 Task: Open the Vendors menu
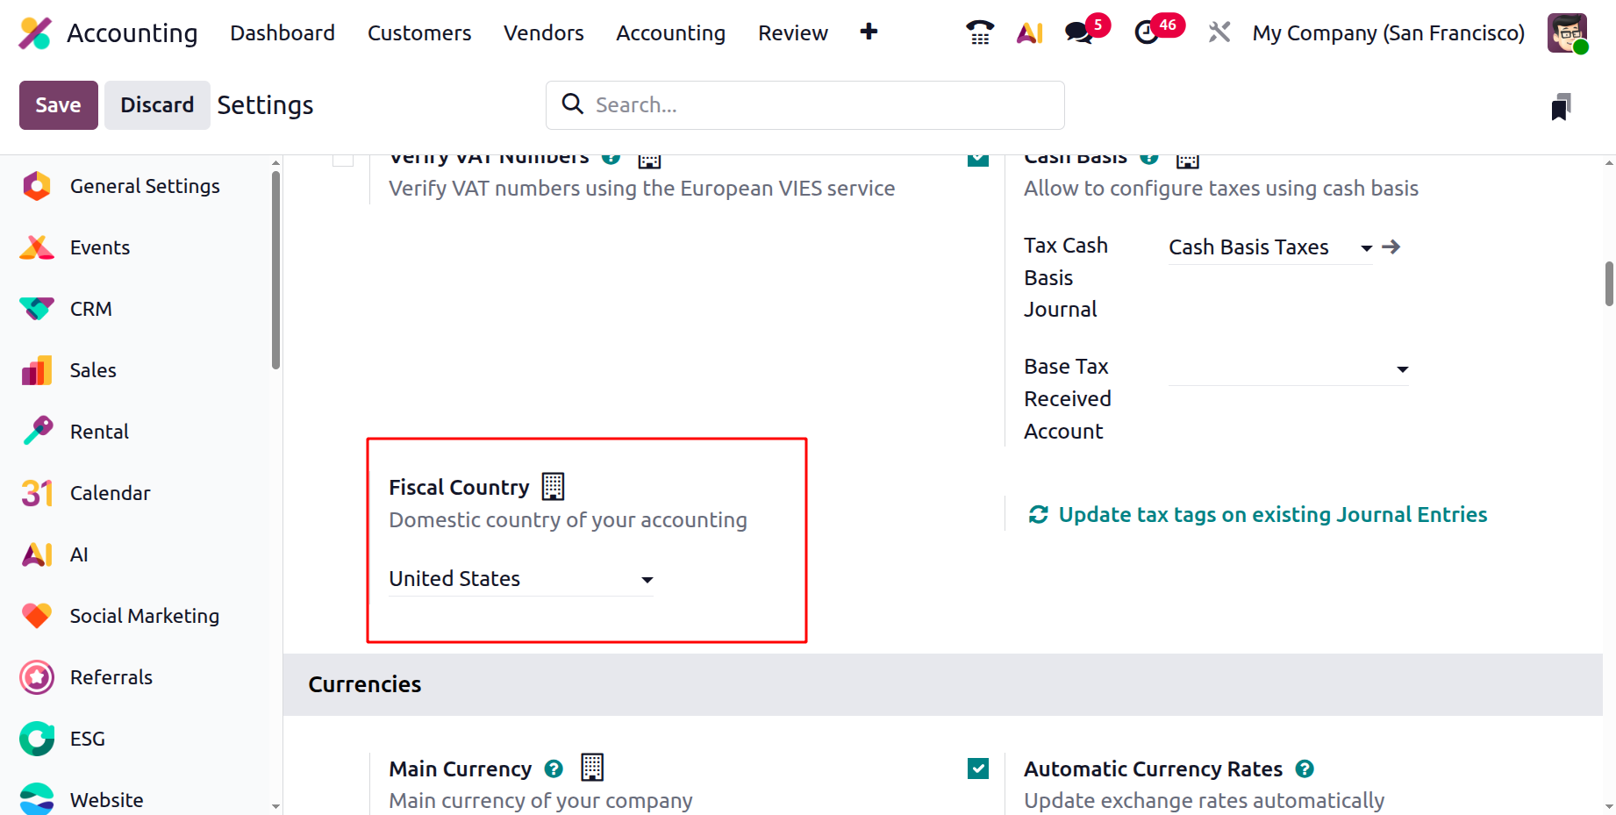pos(543,32)
